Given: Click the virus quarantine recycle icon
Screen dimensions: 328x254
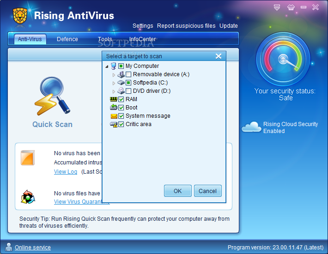Looking at the screenshot, I should pos(28,197).
